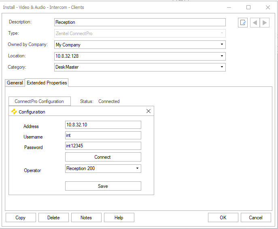Save the ConnectPro configuration
This screenshot has height=229, width=278.
(103, 186)
